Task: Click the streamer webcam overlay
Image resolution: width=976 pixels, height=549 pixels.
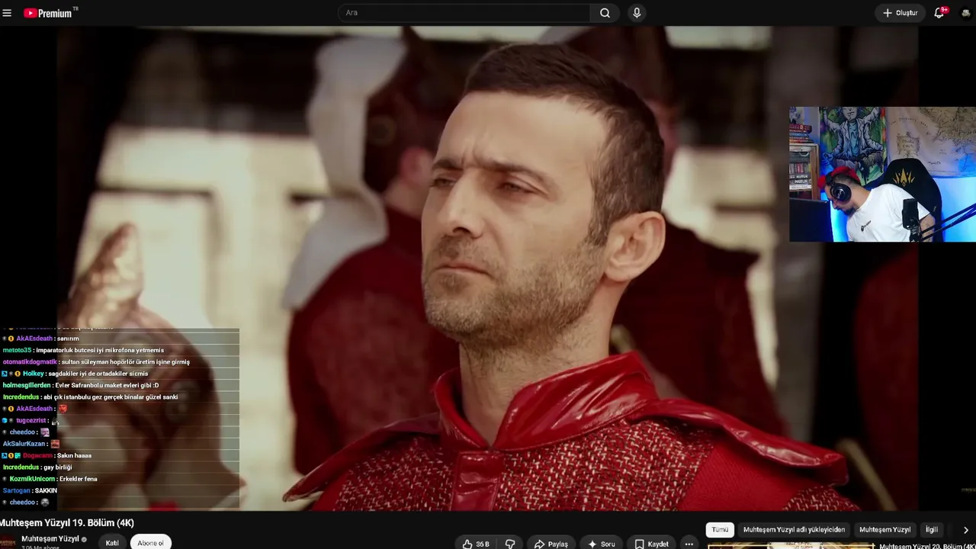Action: (882, 175)
